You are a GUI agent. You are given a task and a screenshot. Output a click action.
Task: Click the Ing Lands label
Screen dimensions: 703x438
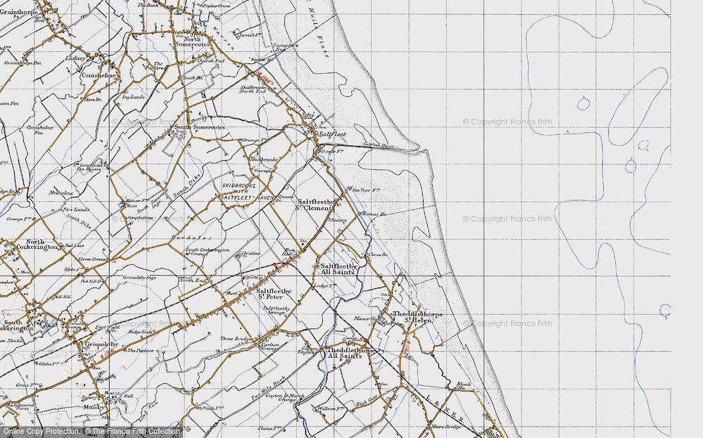133,97
